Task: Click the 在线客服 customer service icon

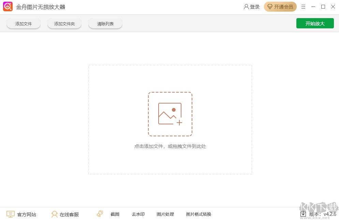Action: [x=55, y=214]
